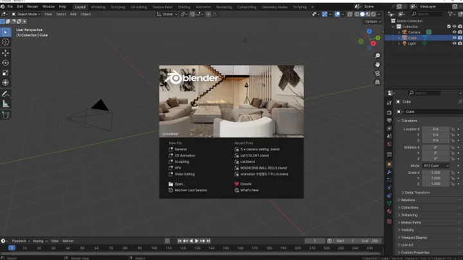Hide Cube in viewport via eye icon
The image size is (463, 260).
click(454, 38)
